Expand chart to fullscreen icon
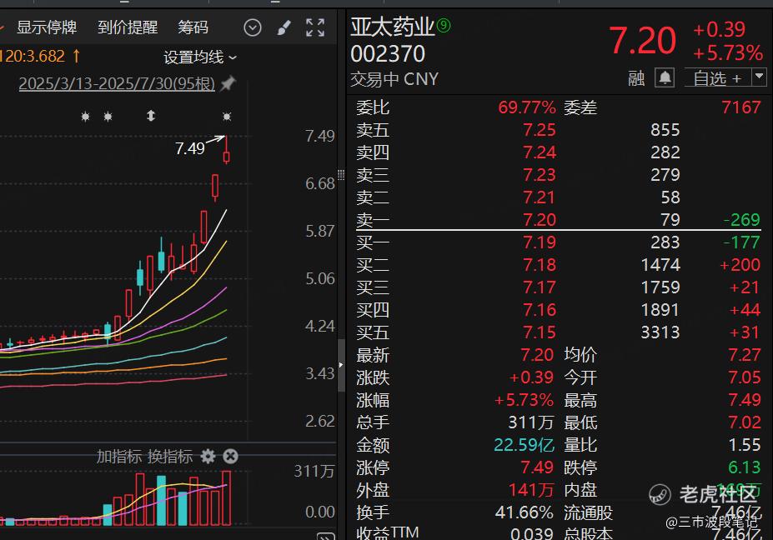 pyautogui.click(x=315, y=27)
